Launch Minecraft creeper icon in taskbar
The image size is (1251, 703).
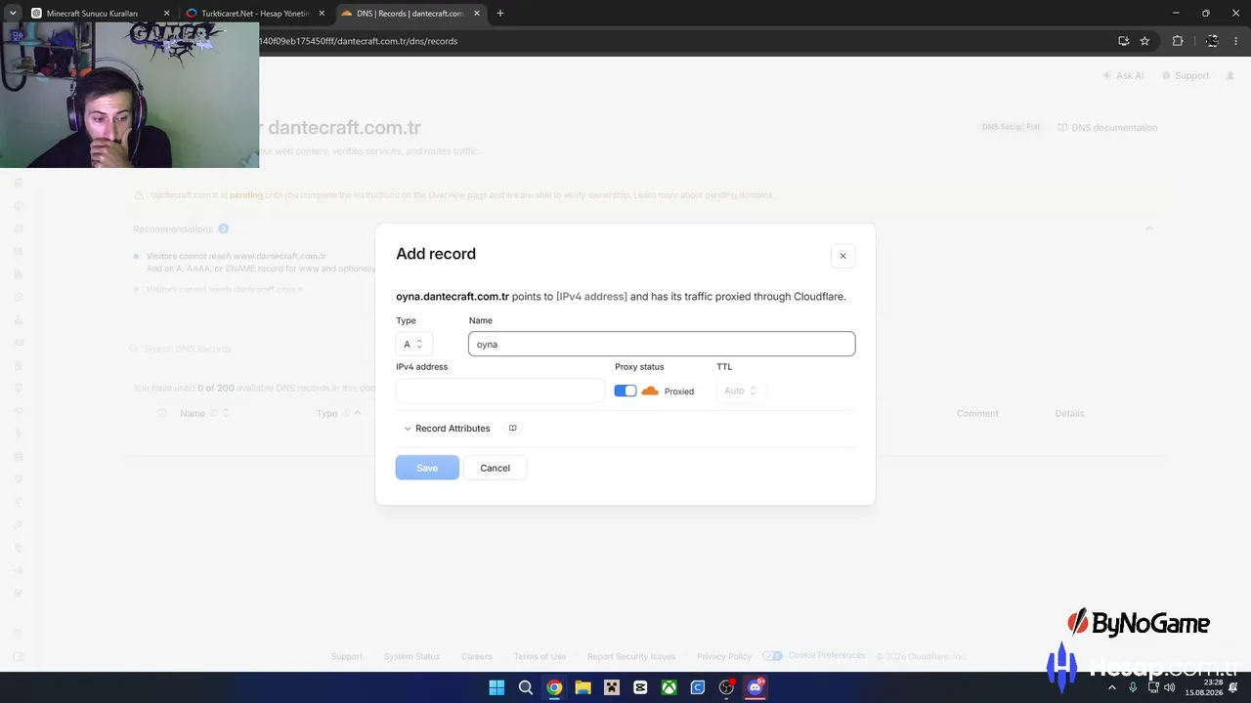pyautogui.click(x=612, y=687)
